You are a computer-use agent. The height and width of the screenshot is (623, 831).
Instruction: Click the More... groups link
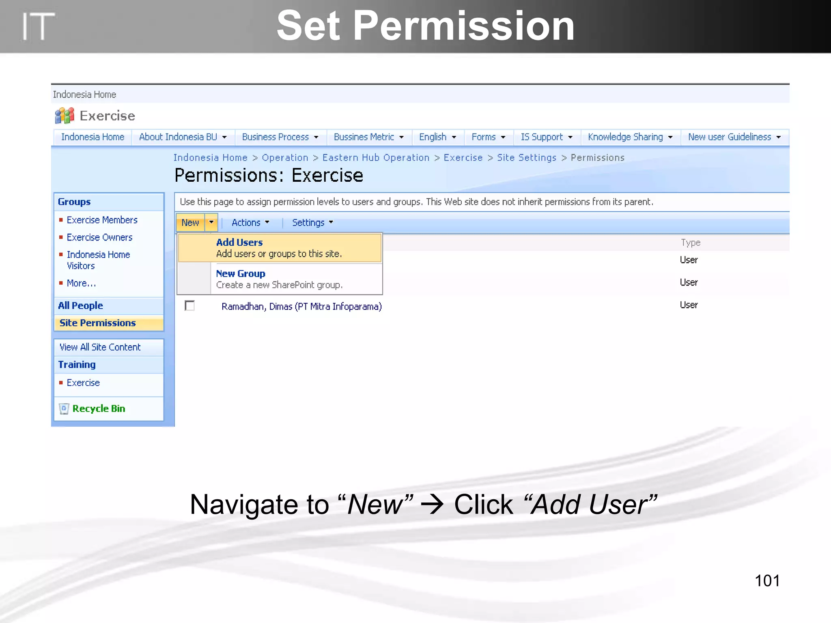click(x=81, y=283)
